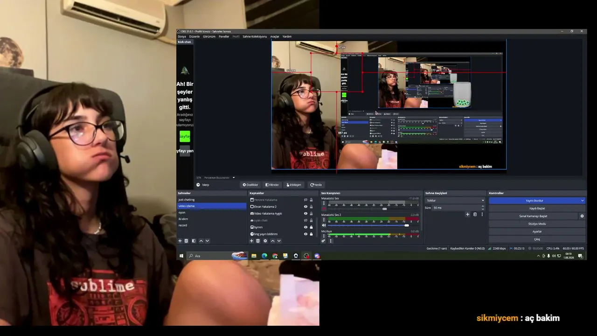Lock the Ekran Yakalama 2 source
Viewport: 597px width, 336px height.
point(311,206)
